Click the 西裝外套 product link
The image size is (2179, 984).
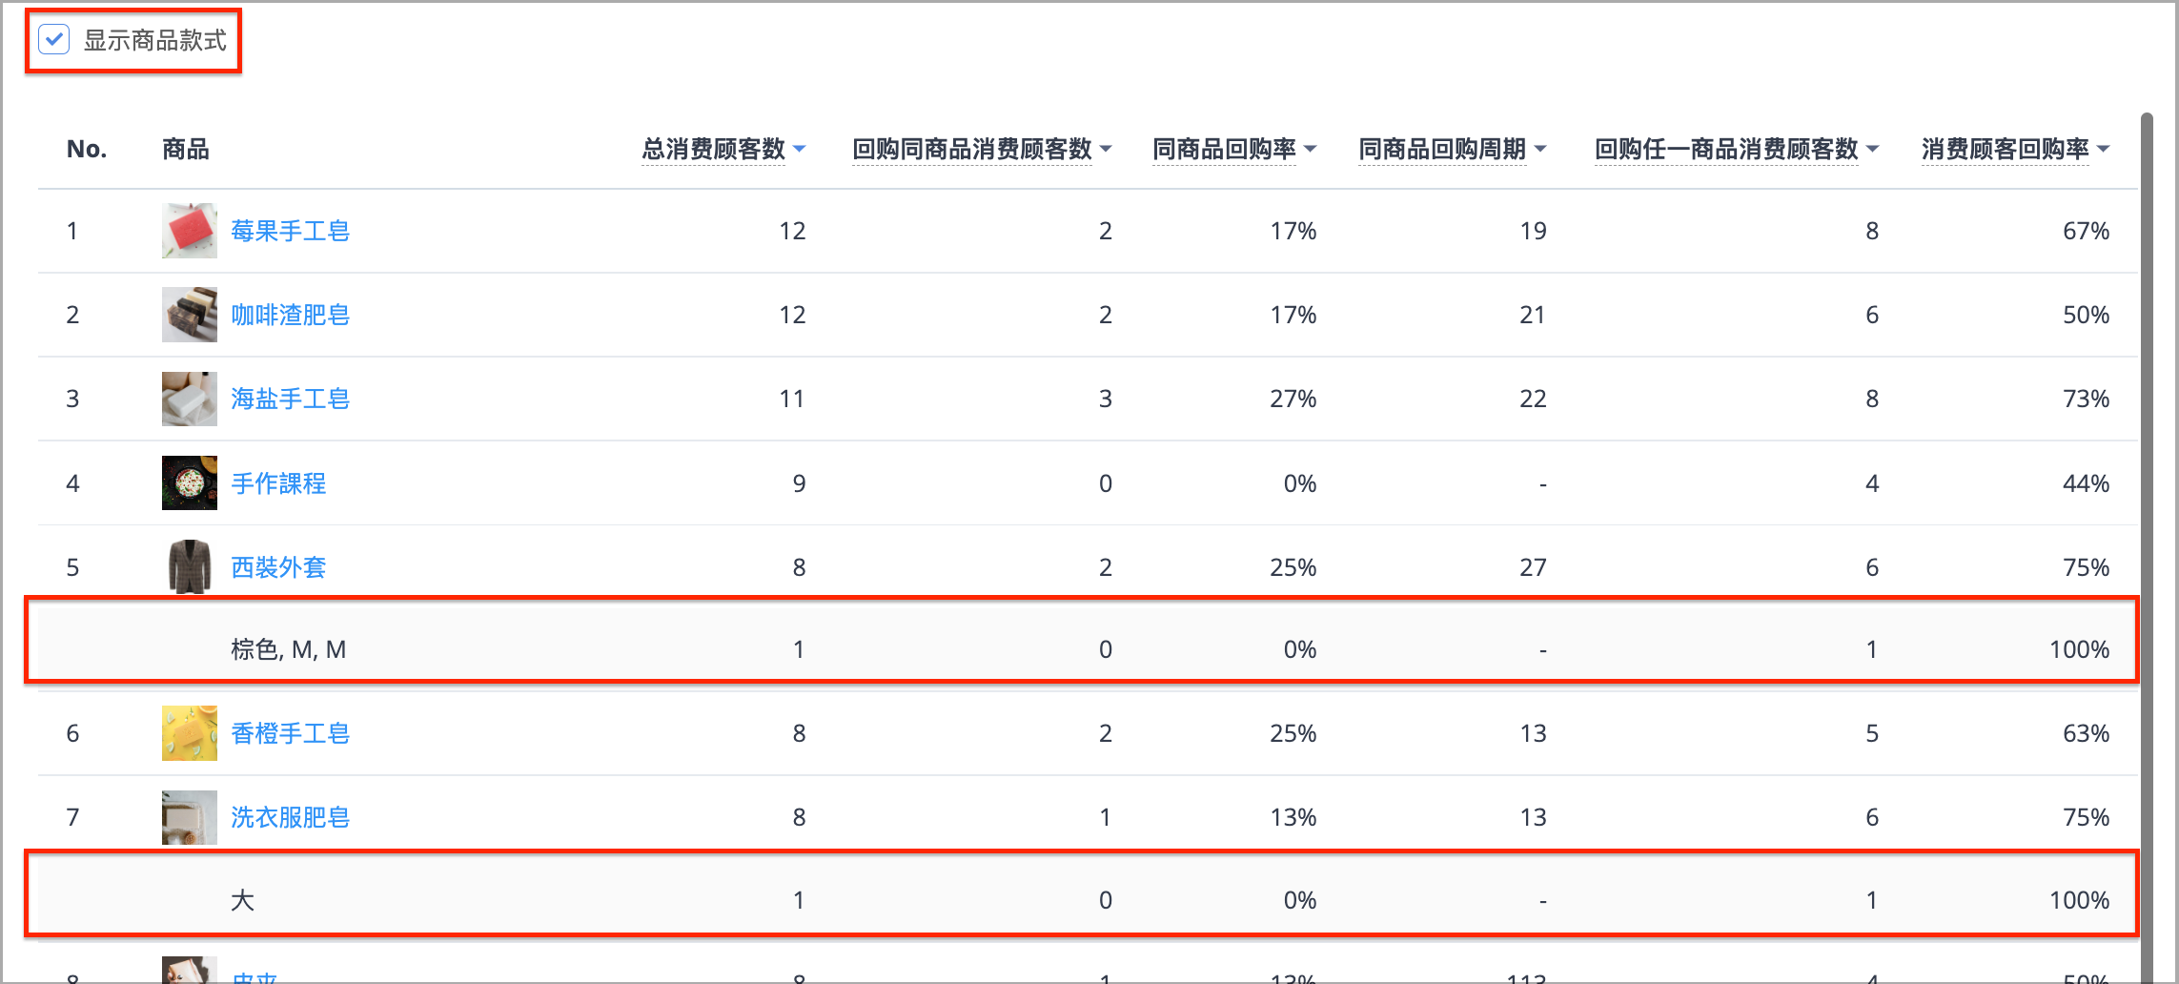pyautogui.click(x=278, y=567)
